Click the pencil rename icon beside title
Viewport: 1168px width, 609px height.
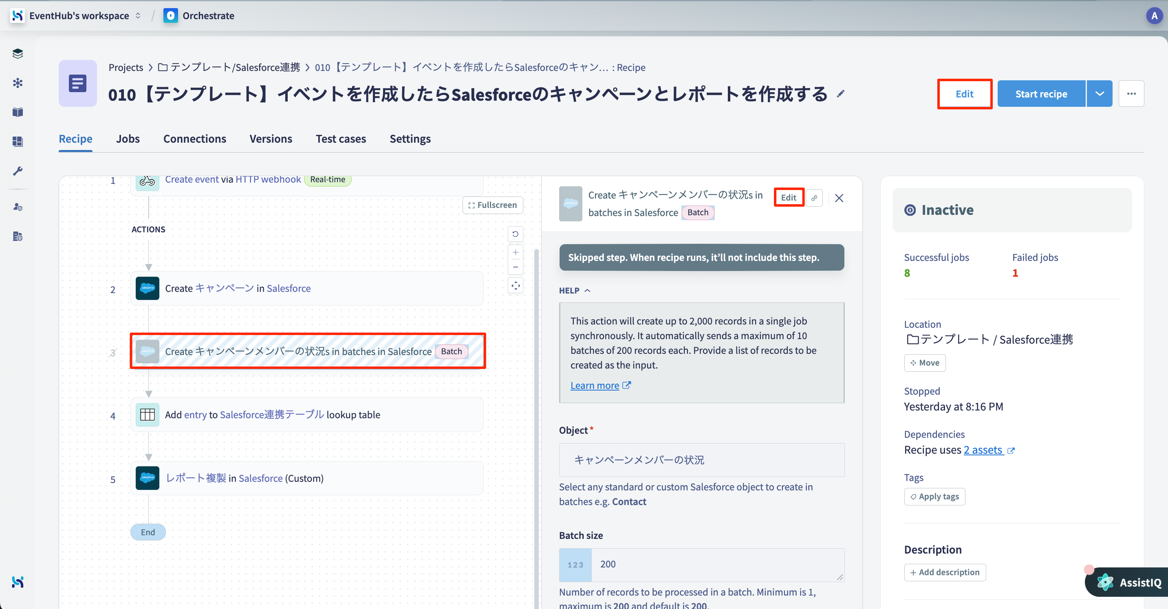841,94
